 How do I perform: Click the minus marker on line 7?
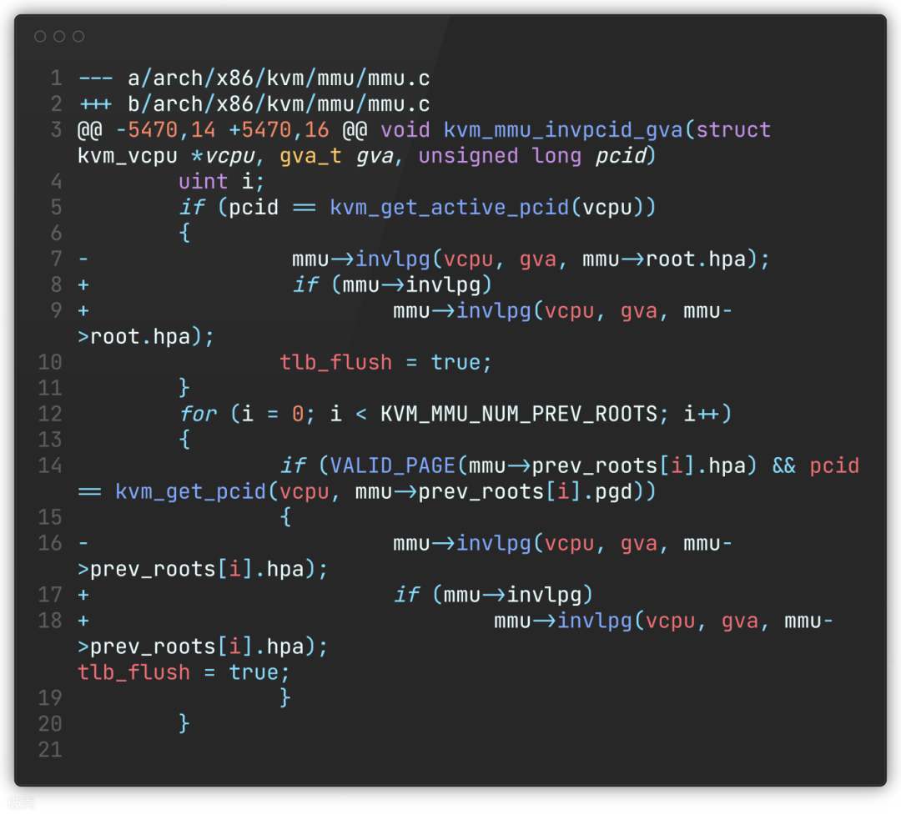pos(83,259)
